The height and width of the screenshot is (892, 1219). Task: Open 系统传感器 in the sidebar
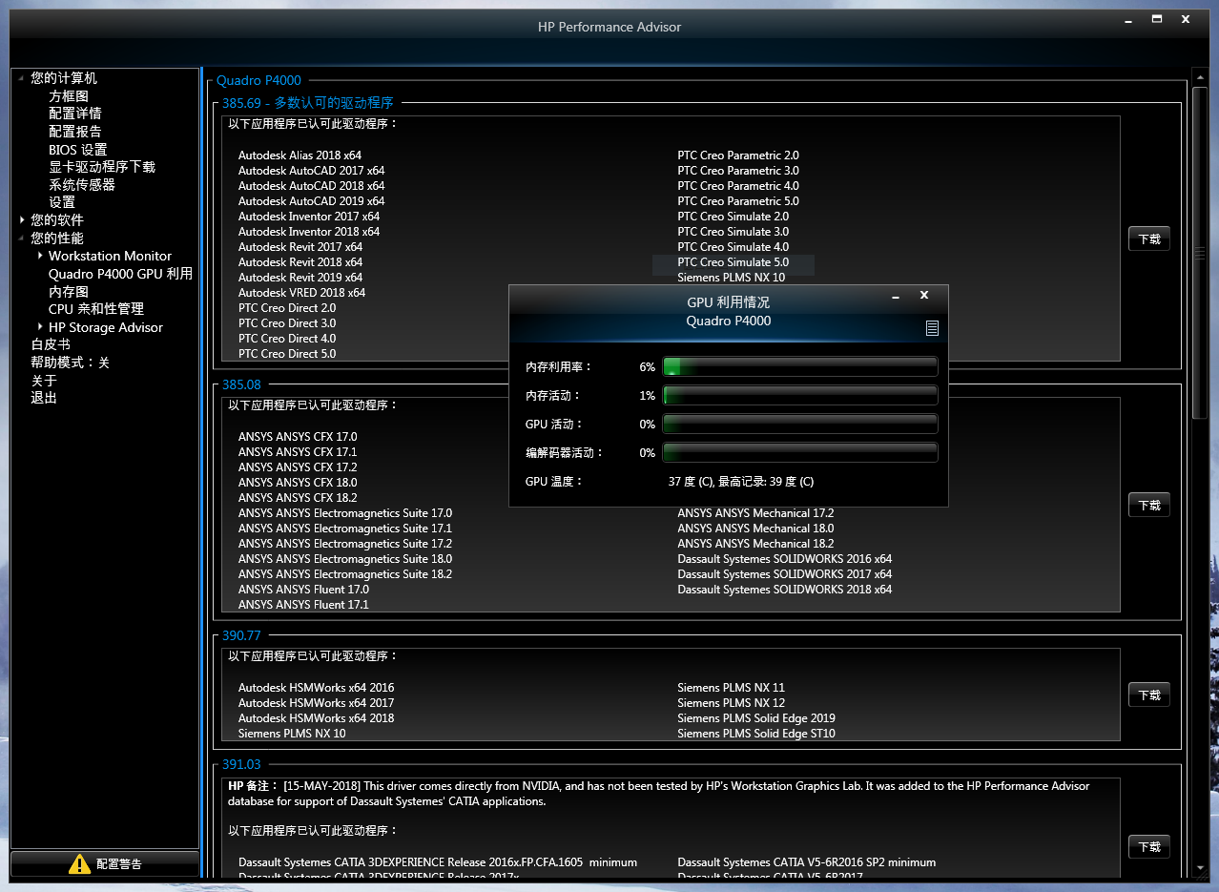[x=82, y=185]
